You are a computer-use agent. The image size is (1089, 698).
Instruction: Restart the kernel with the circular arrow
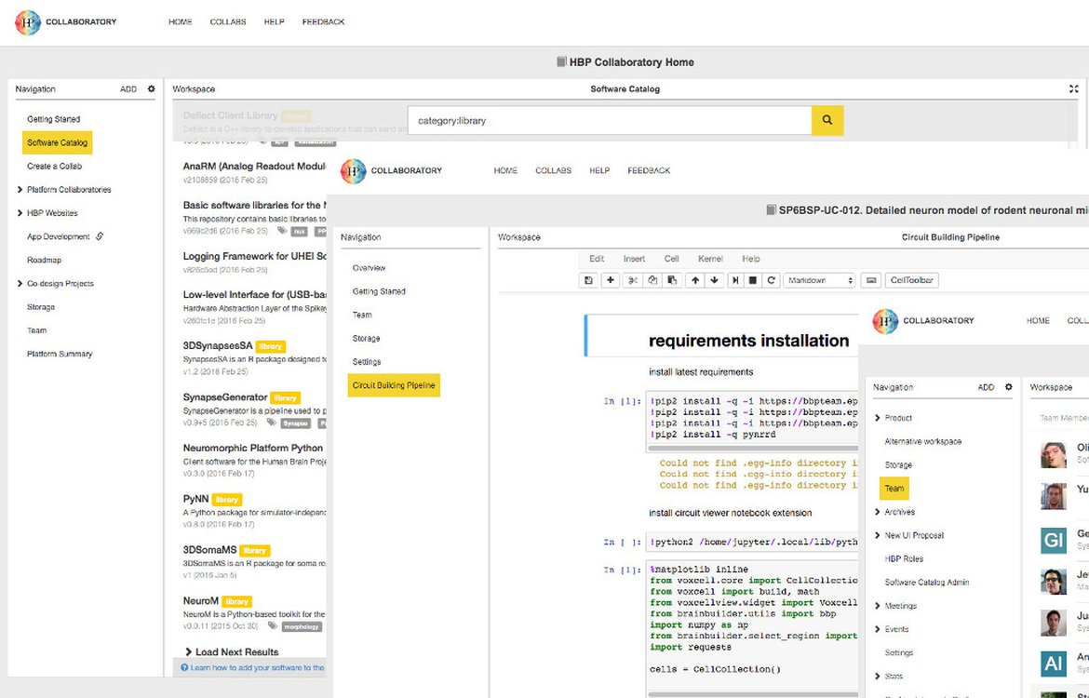coord(771,280)
